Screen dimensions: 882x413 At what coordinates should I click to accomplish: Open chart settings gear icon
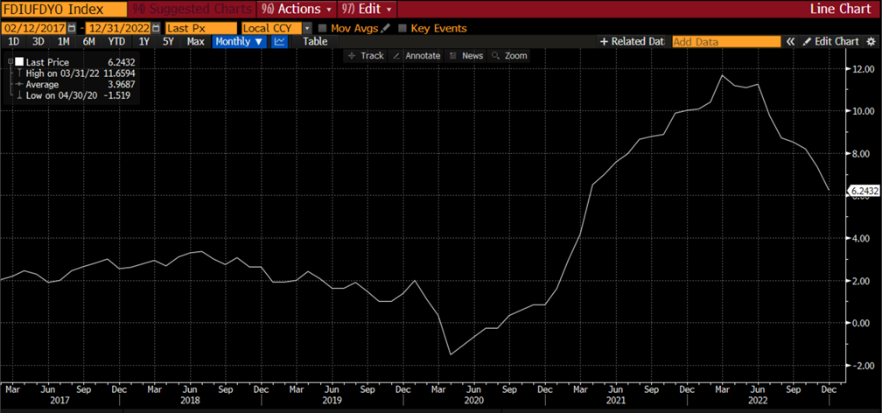870,41
